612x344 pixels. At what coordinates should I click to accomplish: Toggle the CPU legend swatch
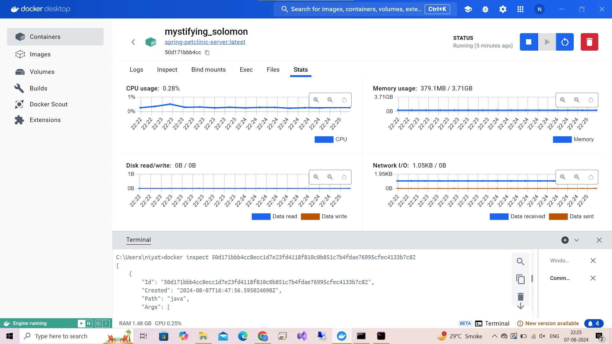[324, 140]
